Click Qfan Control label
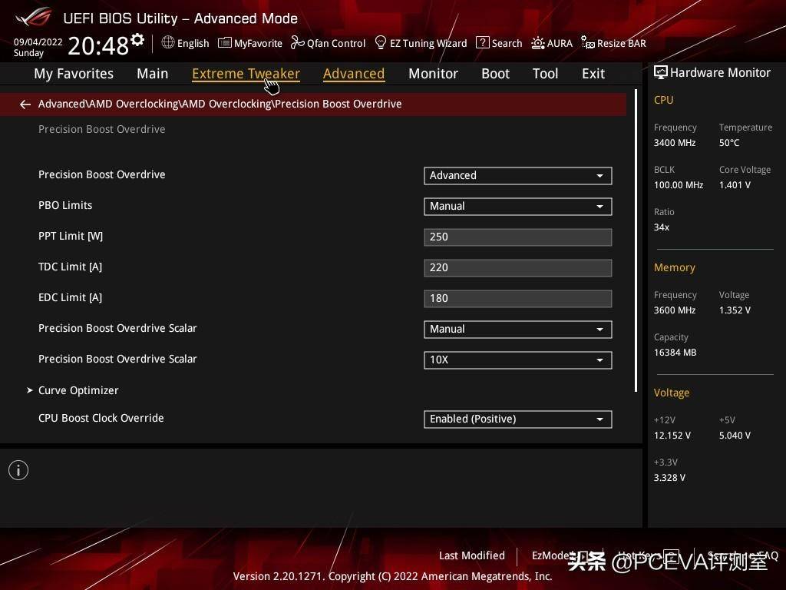 tap(336, 43)
